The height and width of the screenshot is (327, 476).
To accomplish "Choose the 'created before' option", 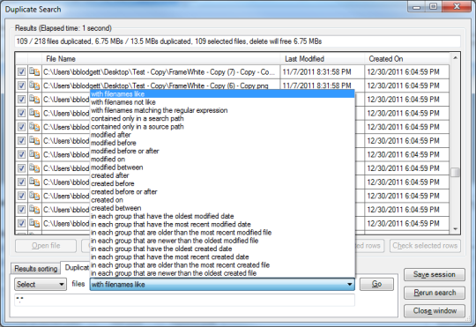I will click(x=222, y=183).
